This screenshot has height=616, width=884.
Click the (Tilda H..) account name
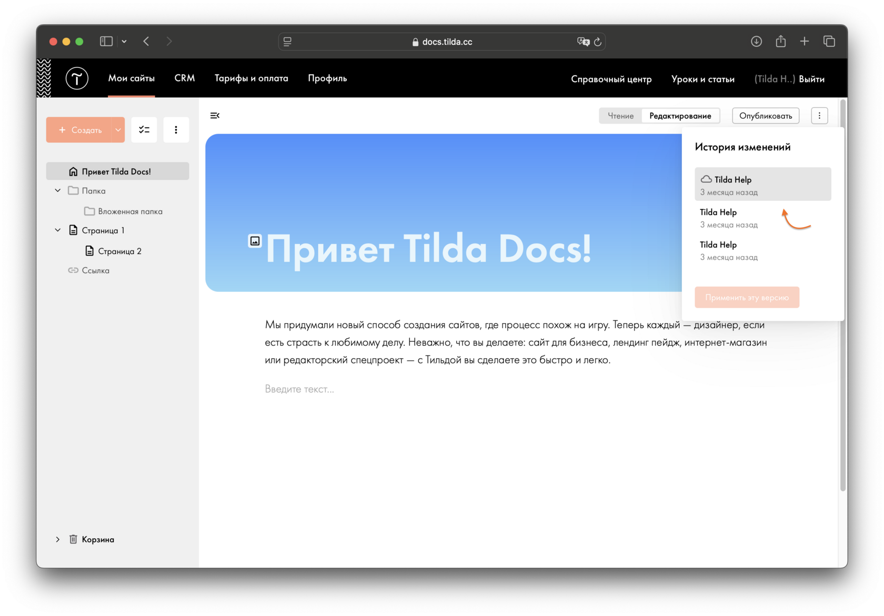click(775, 79)
